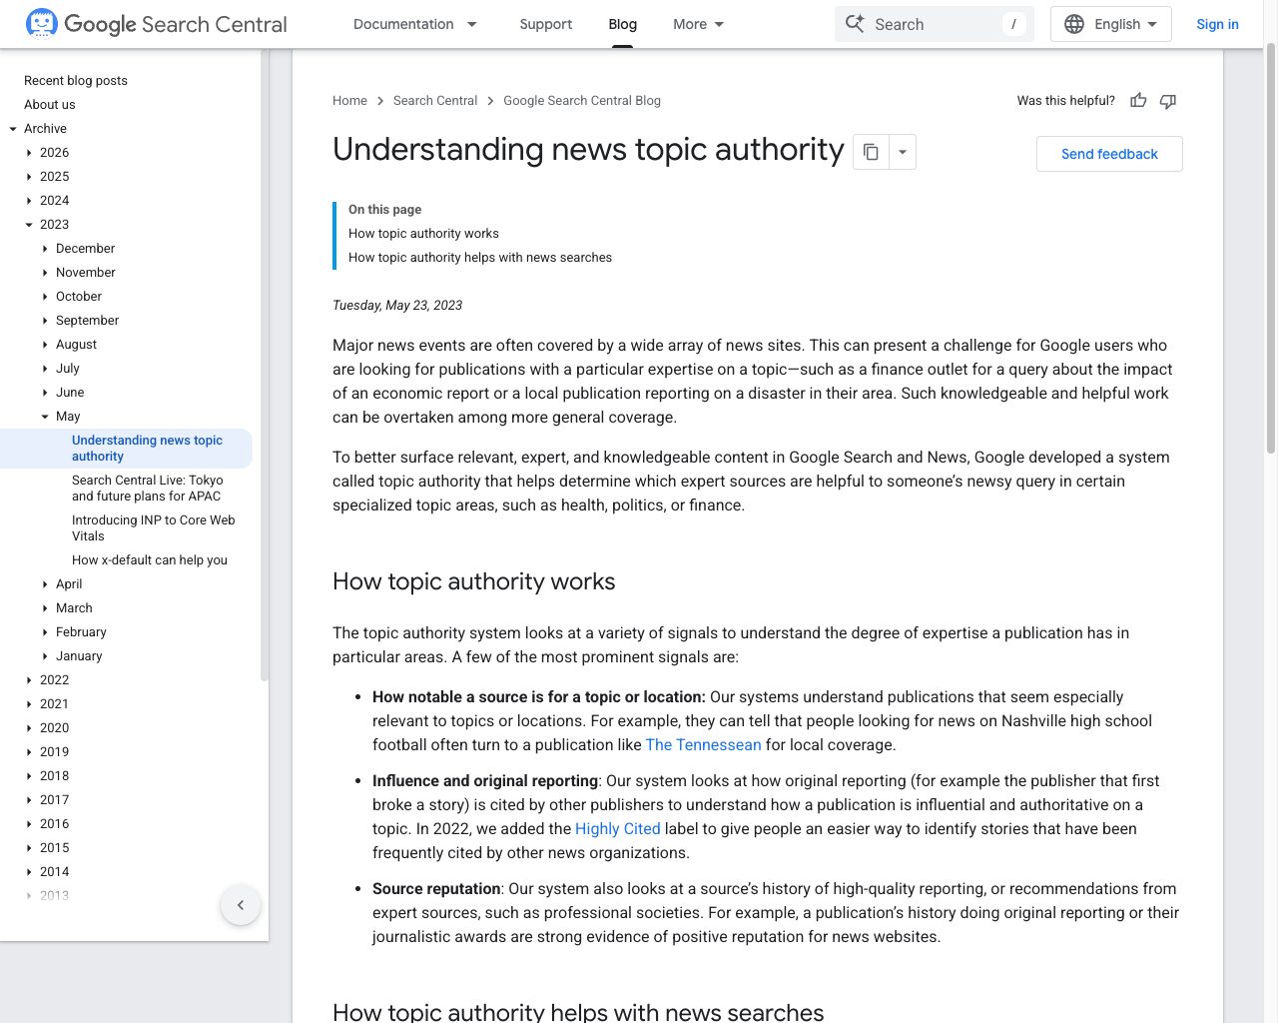Open the More dropdown menu
The image size is (1278, 1023).
click(699, 24)
